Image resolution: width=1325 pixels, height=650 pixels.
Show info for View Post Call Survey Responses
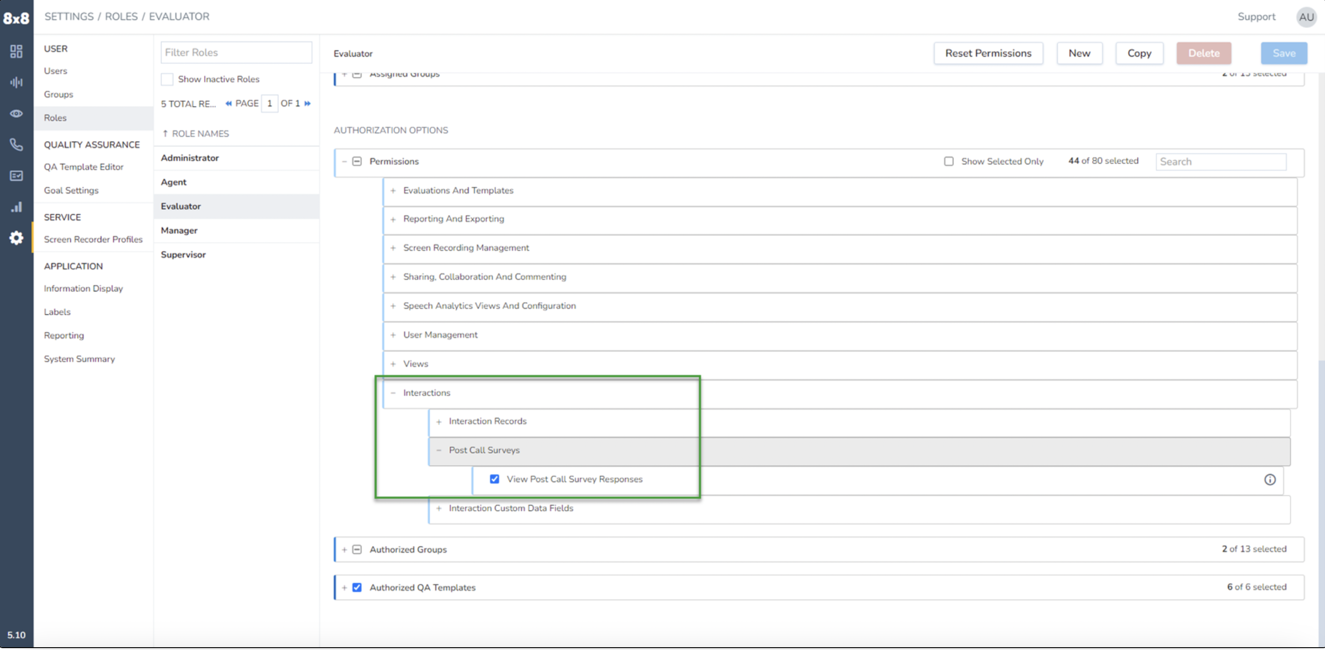pos(1270,480)
